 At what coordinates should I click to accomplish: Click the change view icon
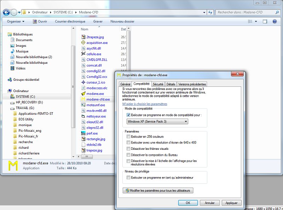(x=250, y=22)
